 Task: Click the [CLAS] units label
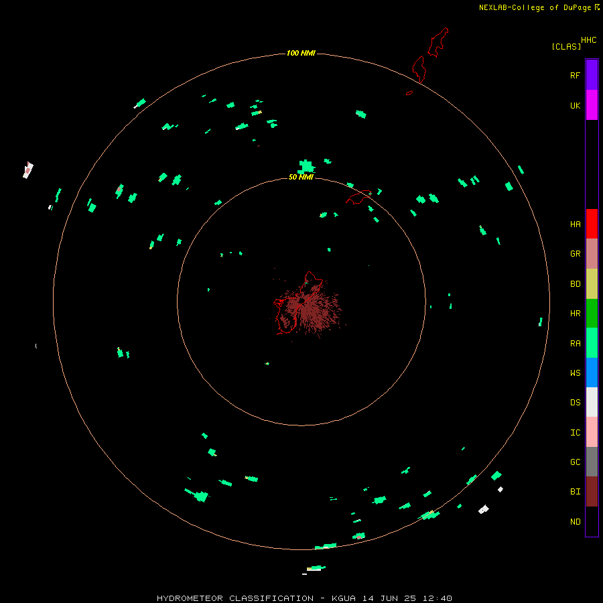click(x=566, y=46)
